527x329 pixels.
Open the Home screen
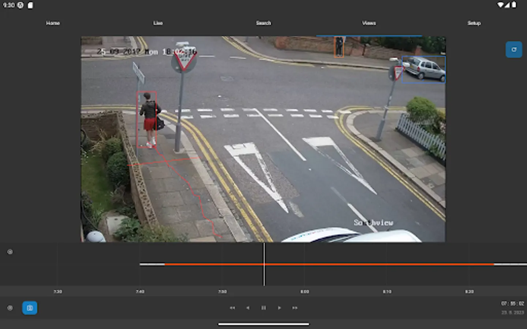pyautogui.click(x=53, y=23)
